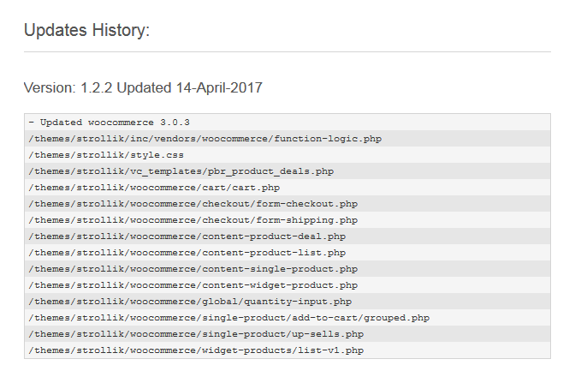Select the content-widget-product.php line
581x383 pixels.
pos(288,285)
